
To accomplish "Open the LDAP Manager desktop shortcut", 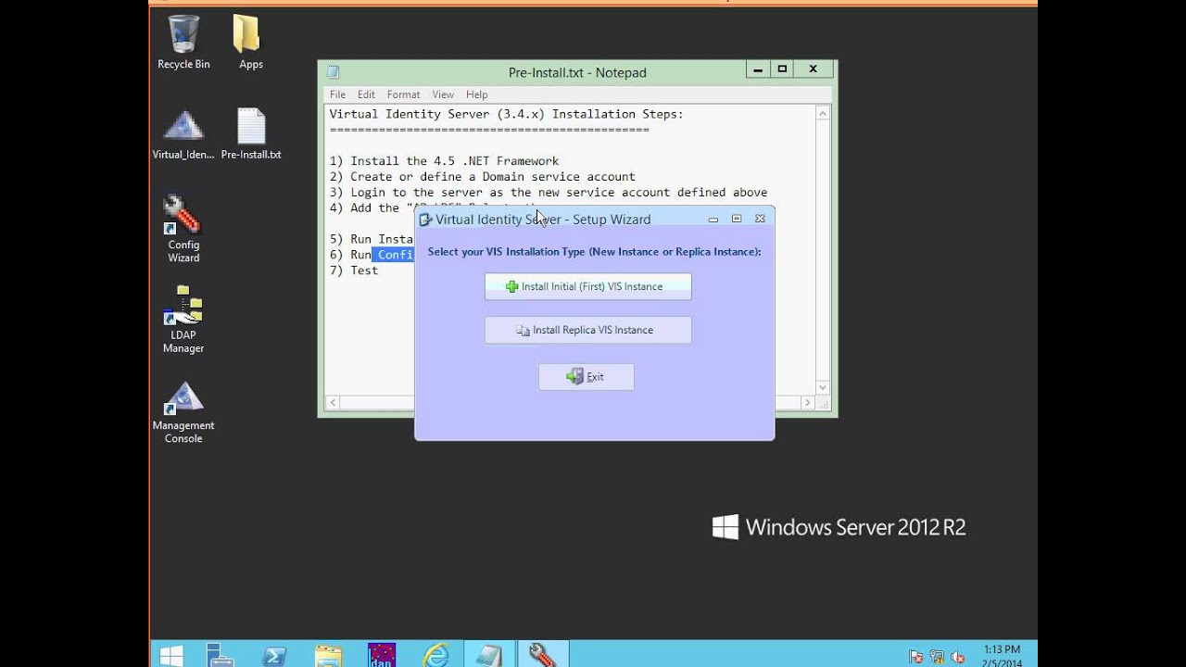I will pos(183,320).
